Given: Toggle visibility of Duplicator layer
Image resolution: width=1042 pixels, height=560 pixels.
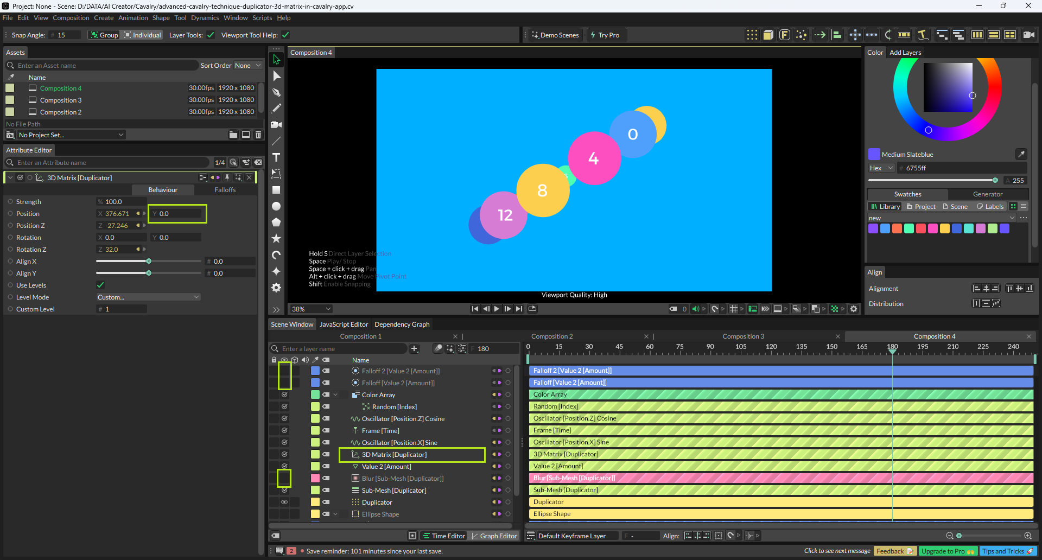Looking at the screenshot, I should click(x=284, y=502).
